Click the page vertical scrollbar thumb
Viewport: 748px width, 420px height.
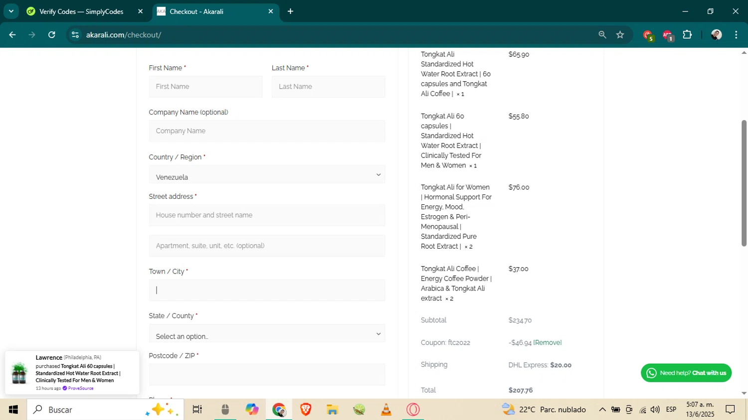click(x=744, y=183)
